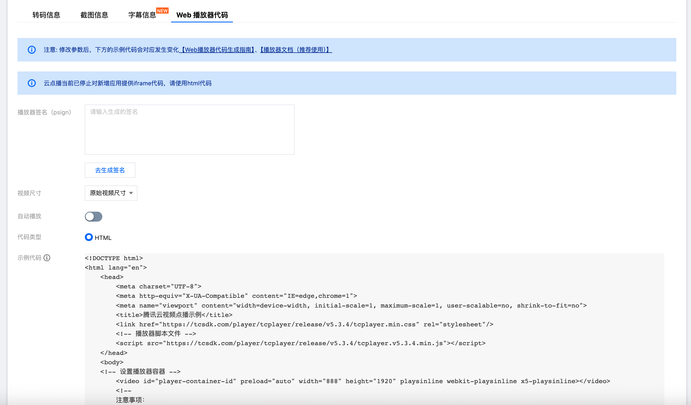Open the 字幕信息 tab
Image resolution: width=691 pixels, height=405 pixels.
tap(142, 15)
